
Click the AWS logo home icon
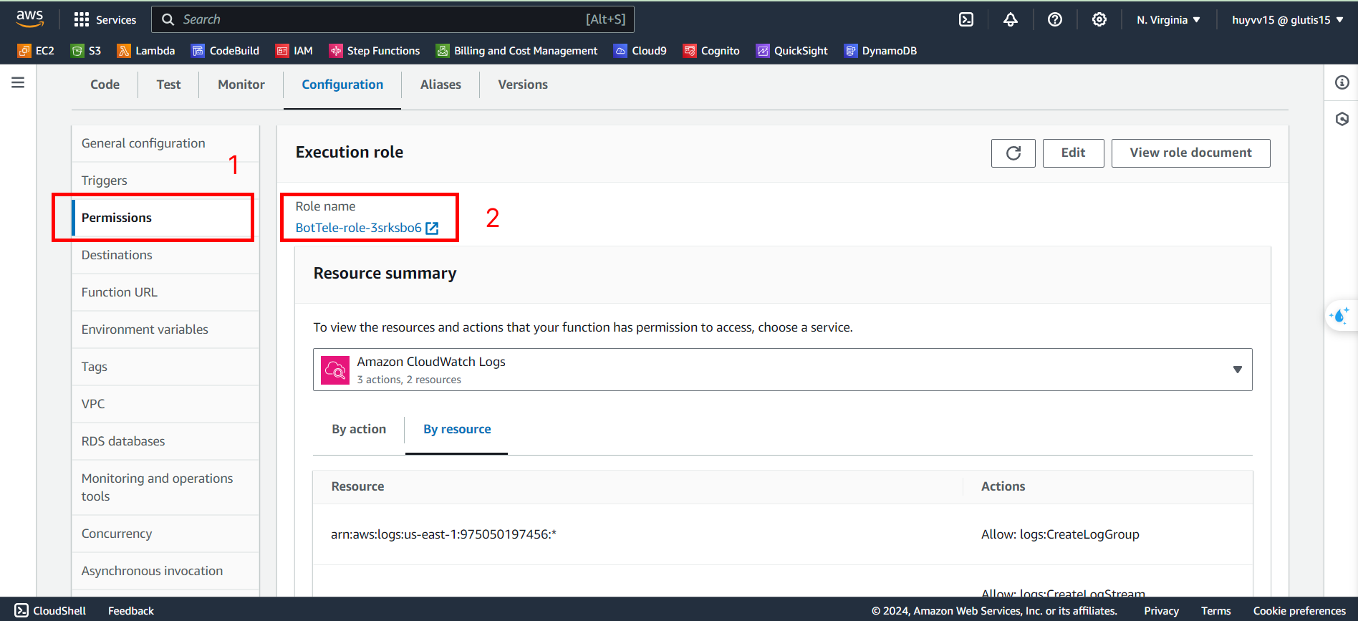coord(29,19)
